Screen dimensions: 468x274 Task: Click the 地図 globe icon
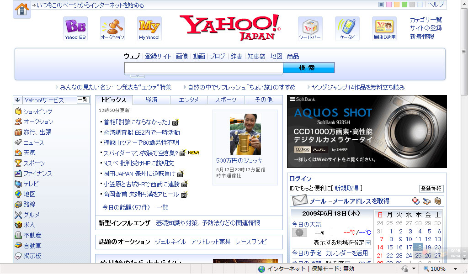(18, 194)
